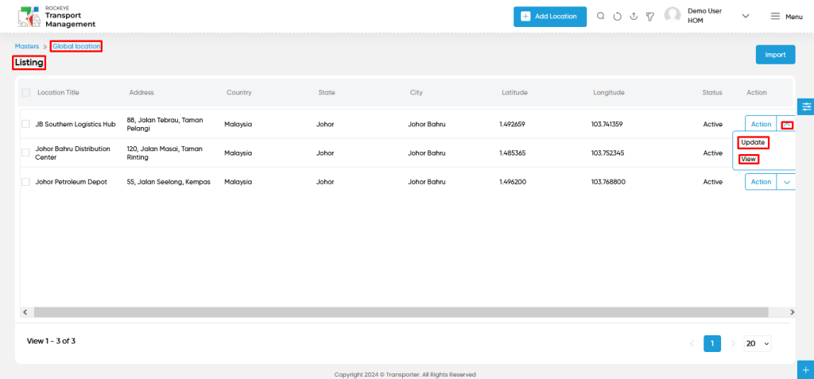Click the blue plus button at bottom right
The width and height of the screenshot is (814, 379).
click(x=806, y=370)
